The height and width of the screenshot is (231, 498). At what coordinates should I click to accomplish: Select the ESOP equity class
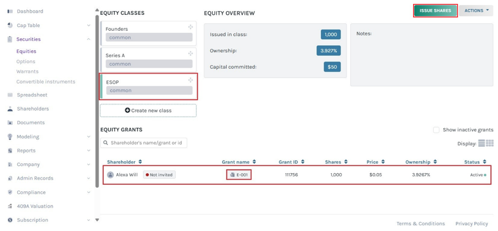pyautogui.click(x=148, y=86)
